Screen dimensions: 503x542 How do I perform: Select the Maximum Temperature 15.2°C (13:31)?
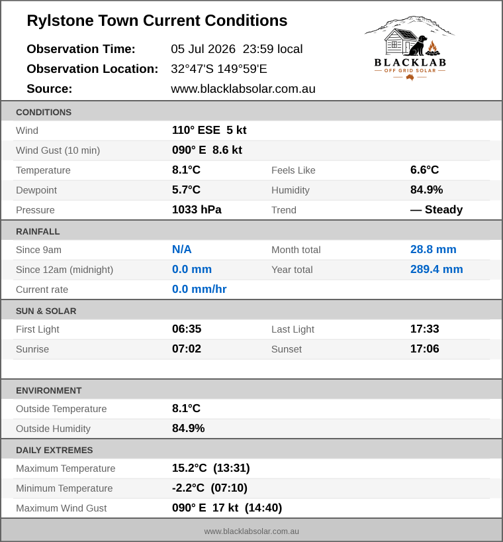(x=211, y=468)
